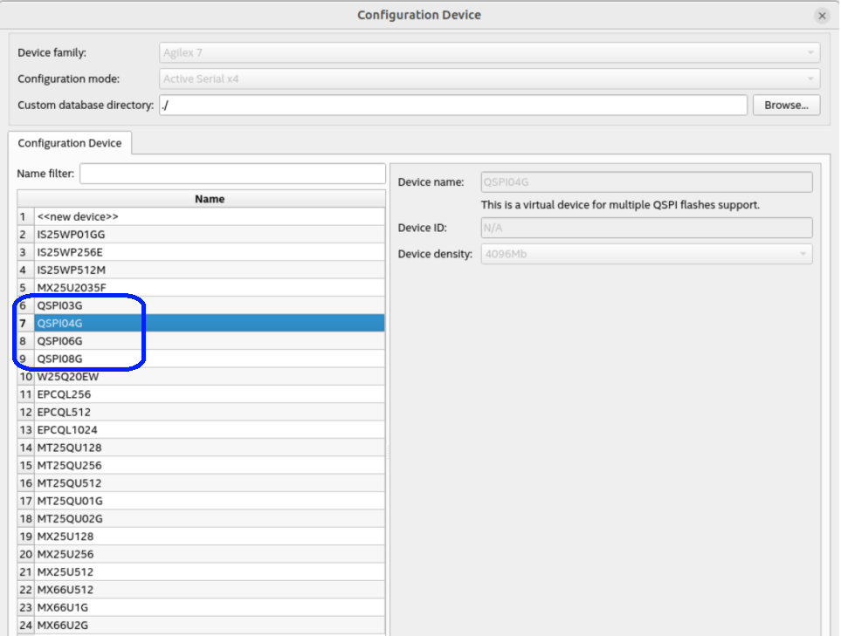Click the Browse... button
841x636 pixels.
click(x=786, y=105)
